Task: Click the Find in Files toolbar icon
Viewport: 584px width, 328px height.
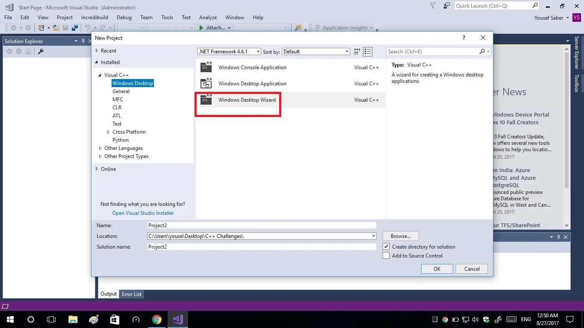Action: (x=298, y=28)
